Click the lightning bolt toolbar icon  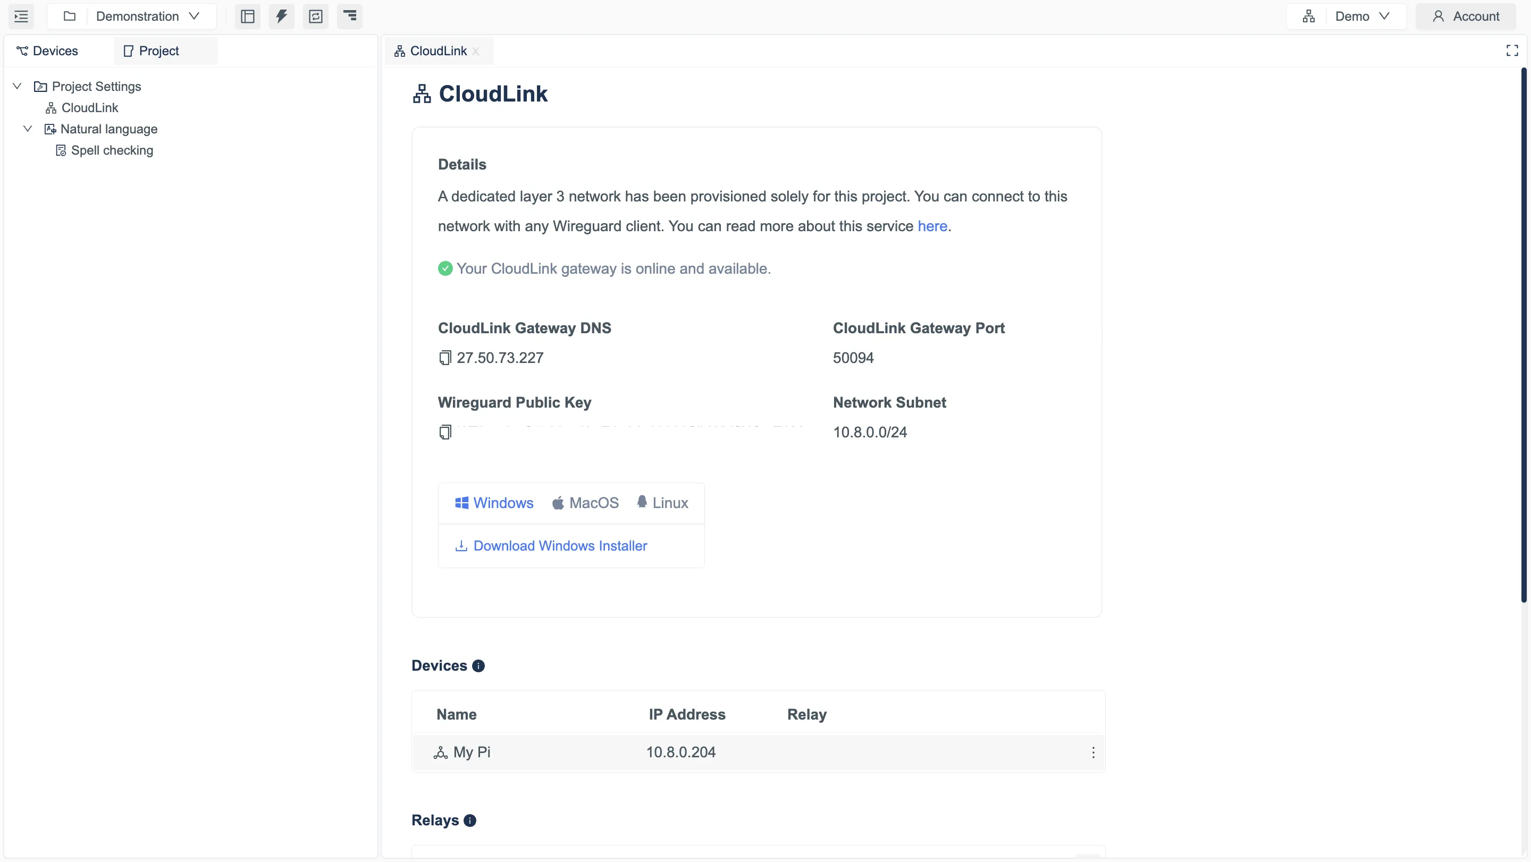tap(282, 16)
